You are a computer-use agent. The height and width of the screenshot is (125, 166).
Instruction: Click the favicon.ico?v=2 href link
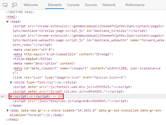[x=108, y=77]
